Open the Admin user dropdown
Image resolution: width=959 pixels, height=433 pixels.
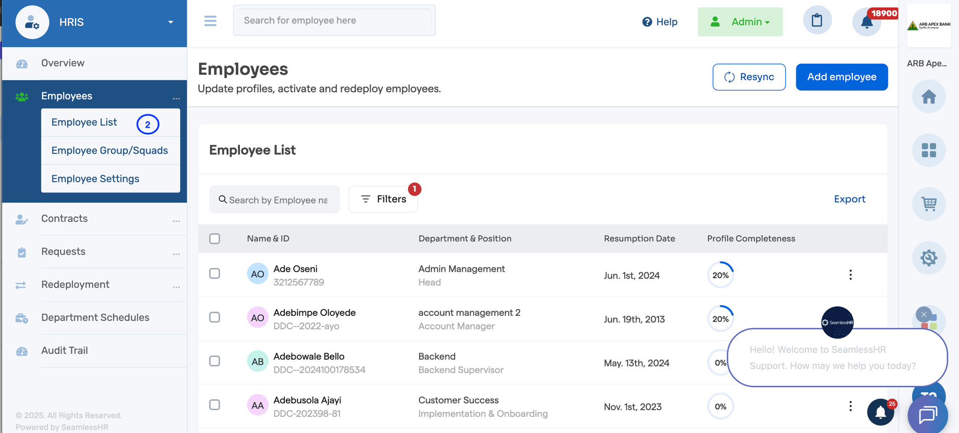740,22
